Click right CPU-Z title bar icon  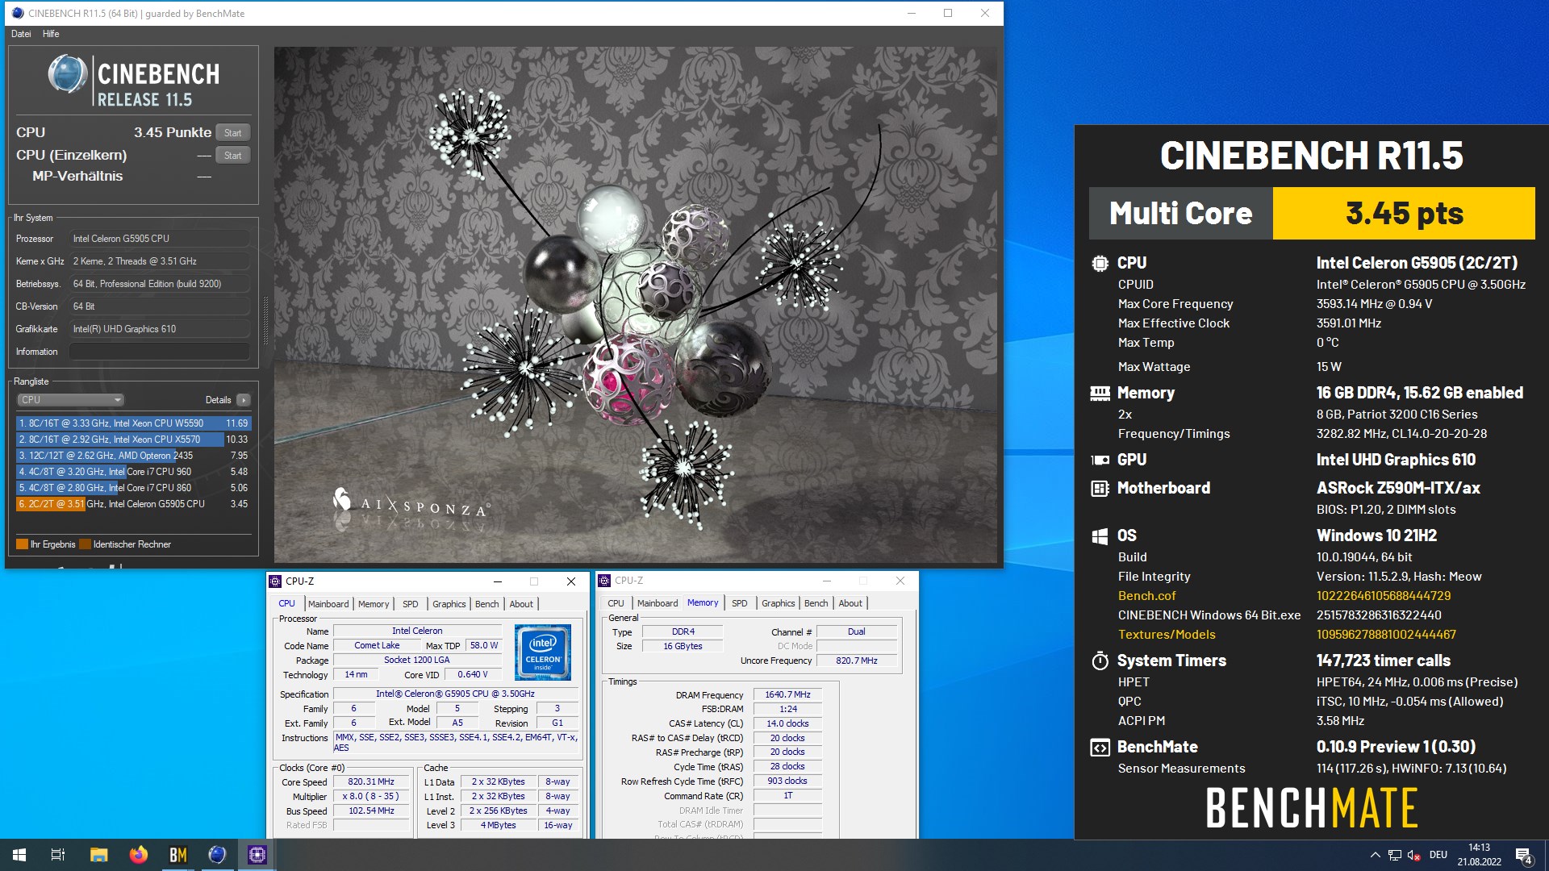pos(604,581)
